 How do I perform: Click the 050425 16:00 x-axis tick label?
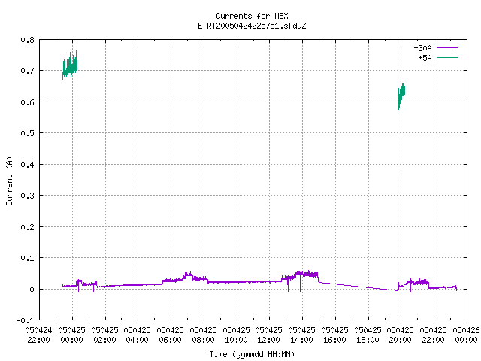pyautogui.click(x=335, y=335)
